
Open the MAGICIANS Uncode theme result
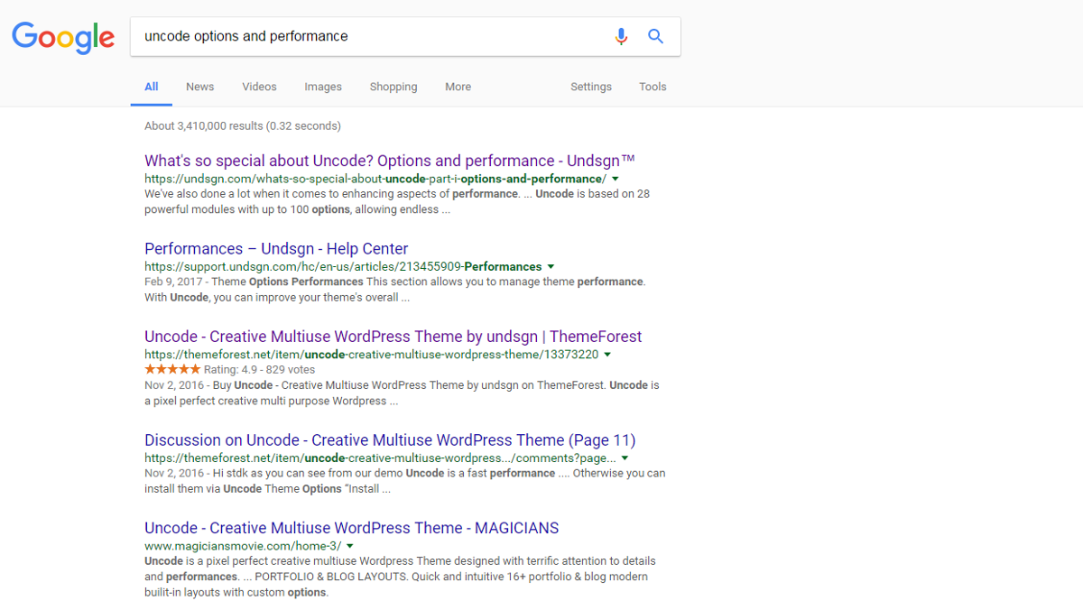(x=352, y=528)
